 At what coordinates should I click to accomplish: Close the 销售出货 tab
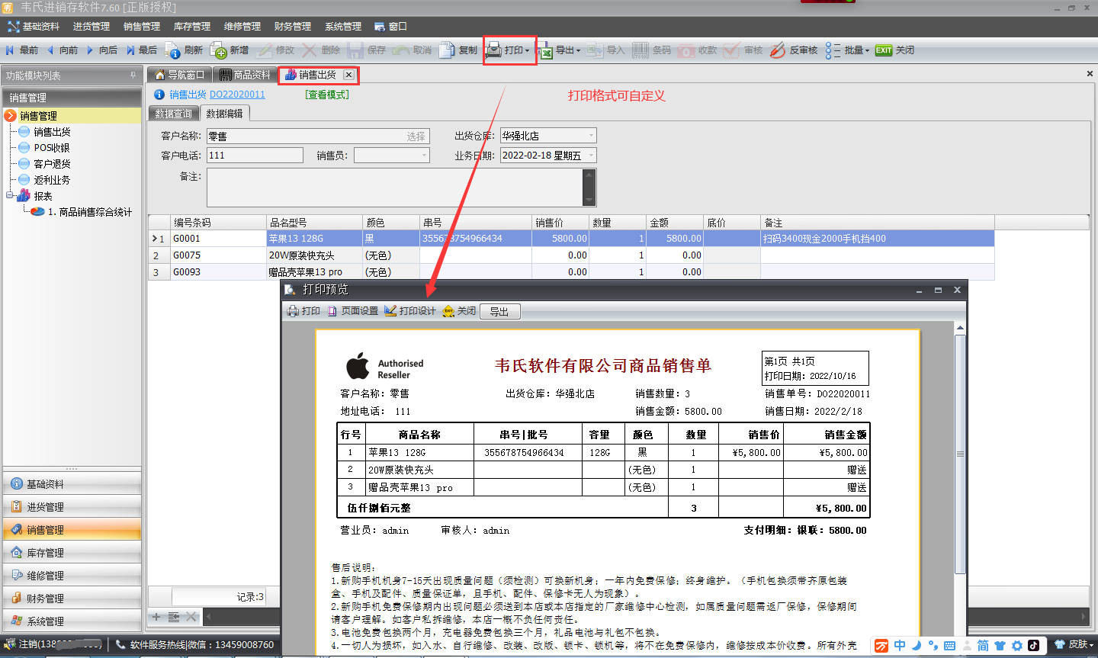[348, 75]
